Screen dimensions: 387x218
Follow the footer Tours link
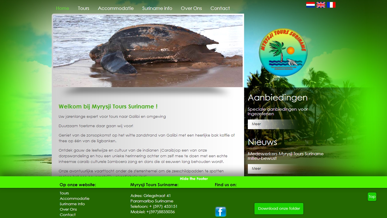click(64, 193)
